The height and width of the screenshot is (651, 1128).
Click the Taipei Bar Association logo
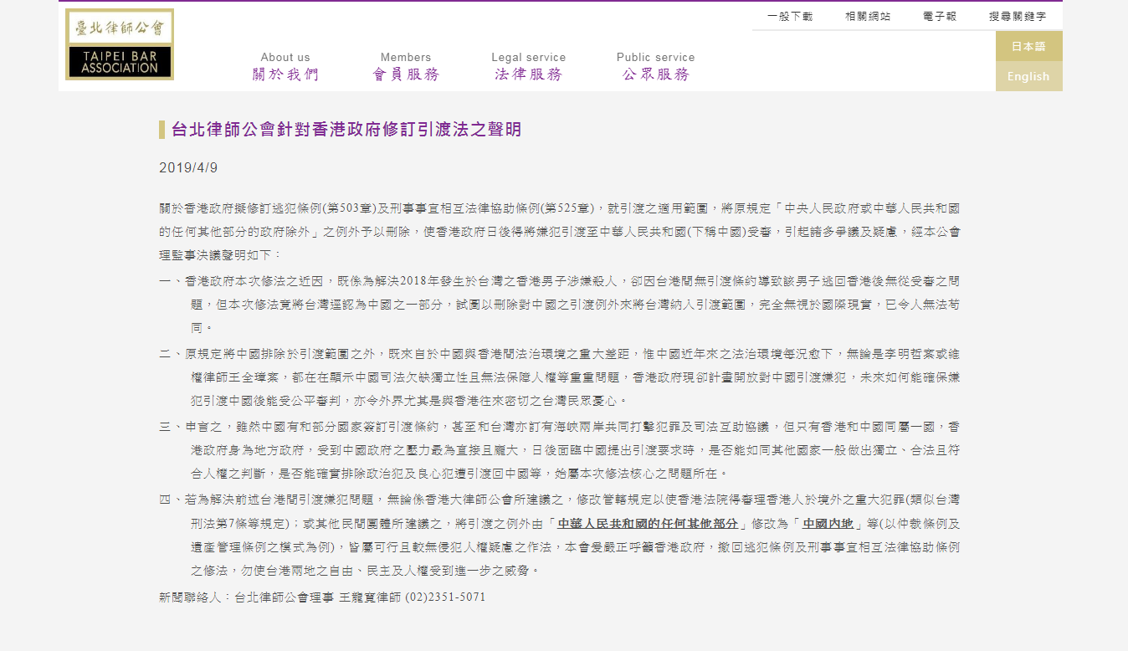(x=120, y=44)
